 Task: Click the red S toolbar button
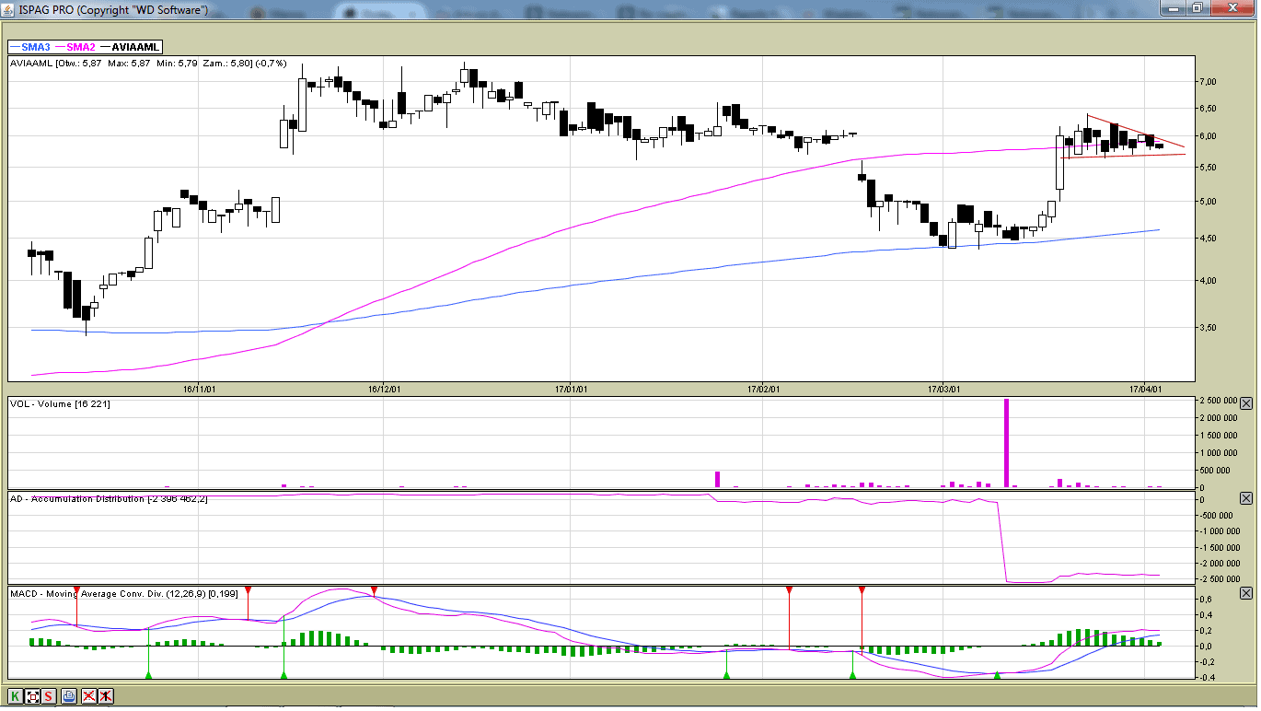(x=49, y=696)
